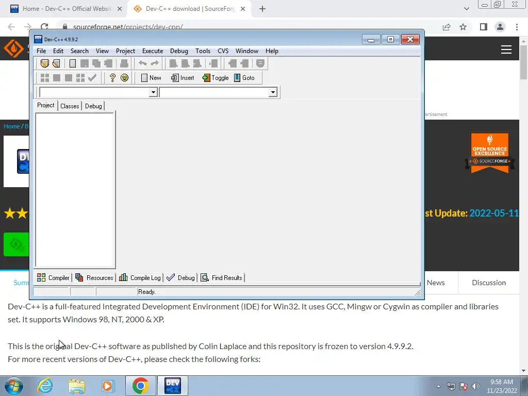
Task: Click the grayed Rebuild All icon
Action: (x=80, y=78)
